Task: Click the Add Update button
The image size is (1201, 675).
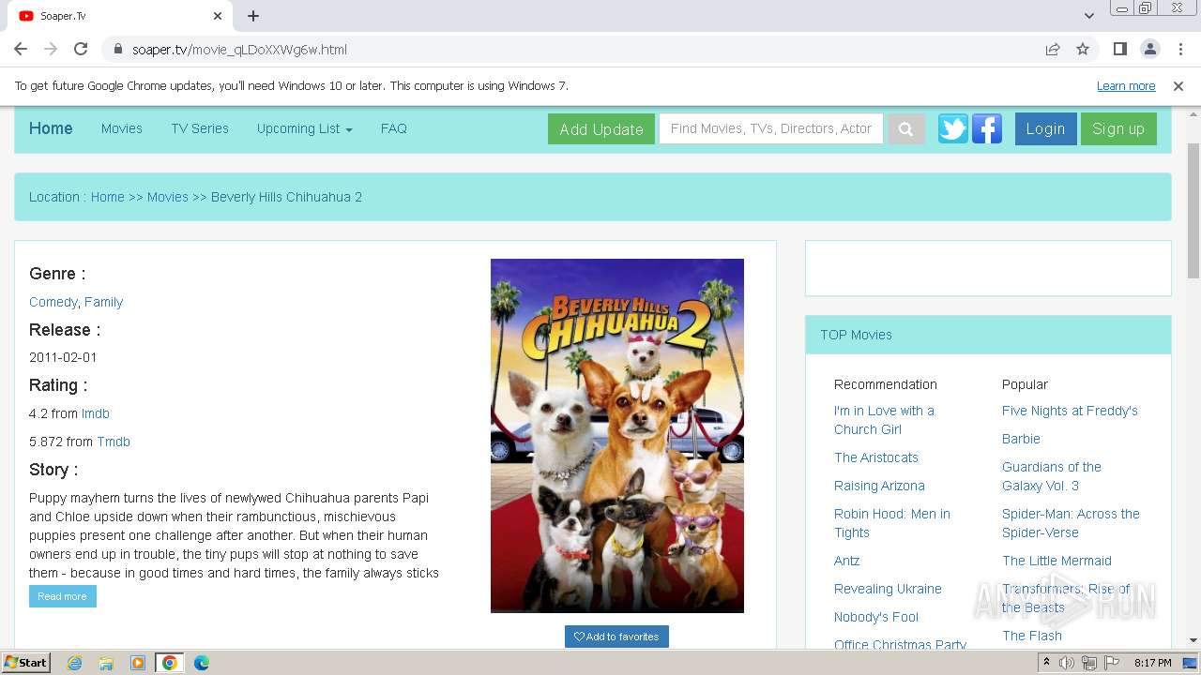Action: click(601, 129)
